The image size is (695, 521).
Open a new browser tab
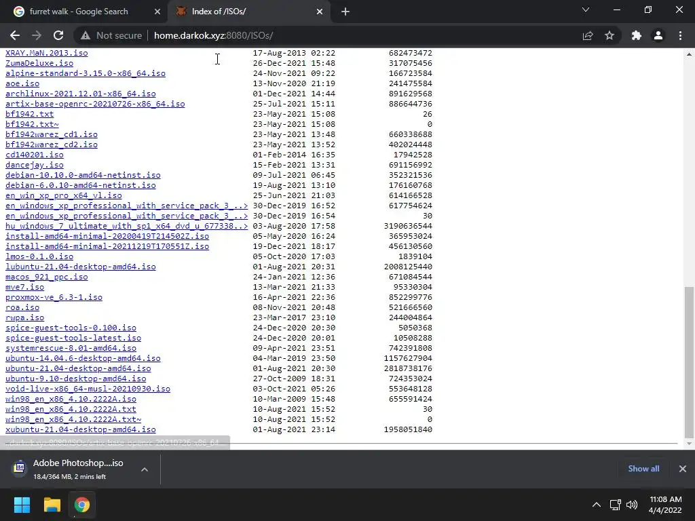coord(345,12)
